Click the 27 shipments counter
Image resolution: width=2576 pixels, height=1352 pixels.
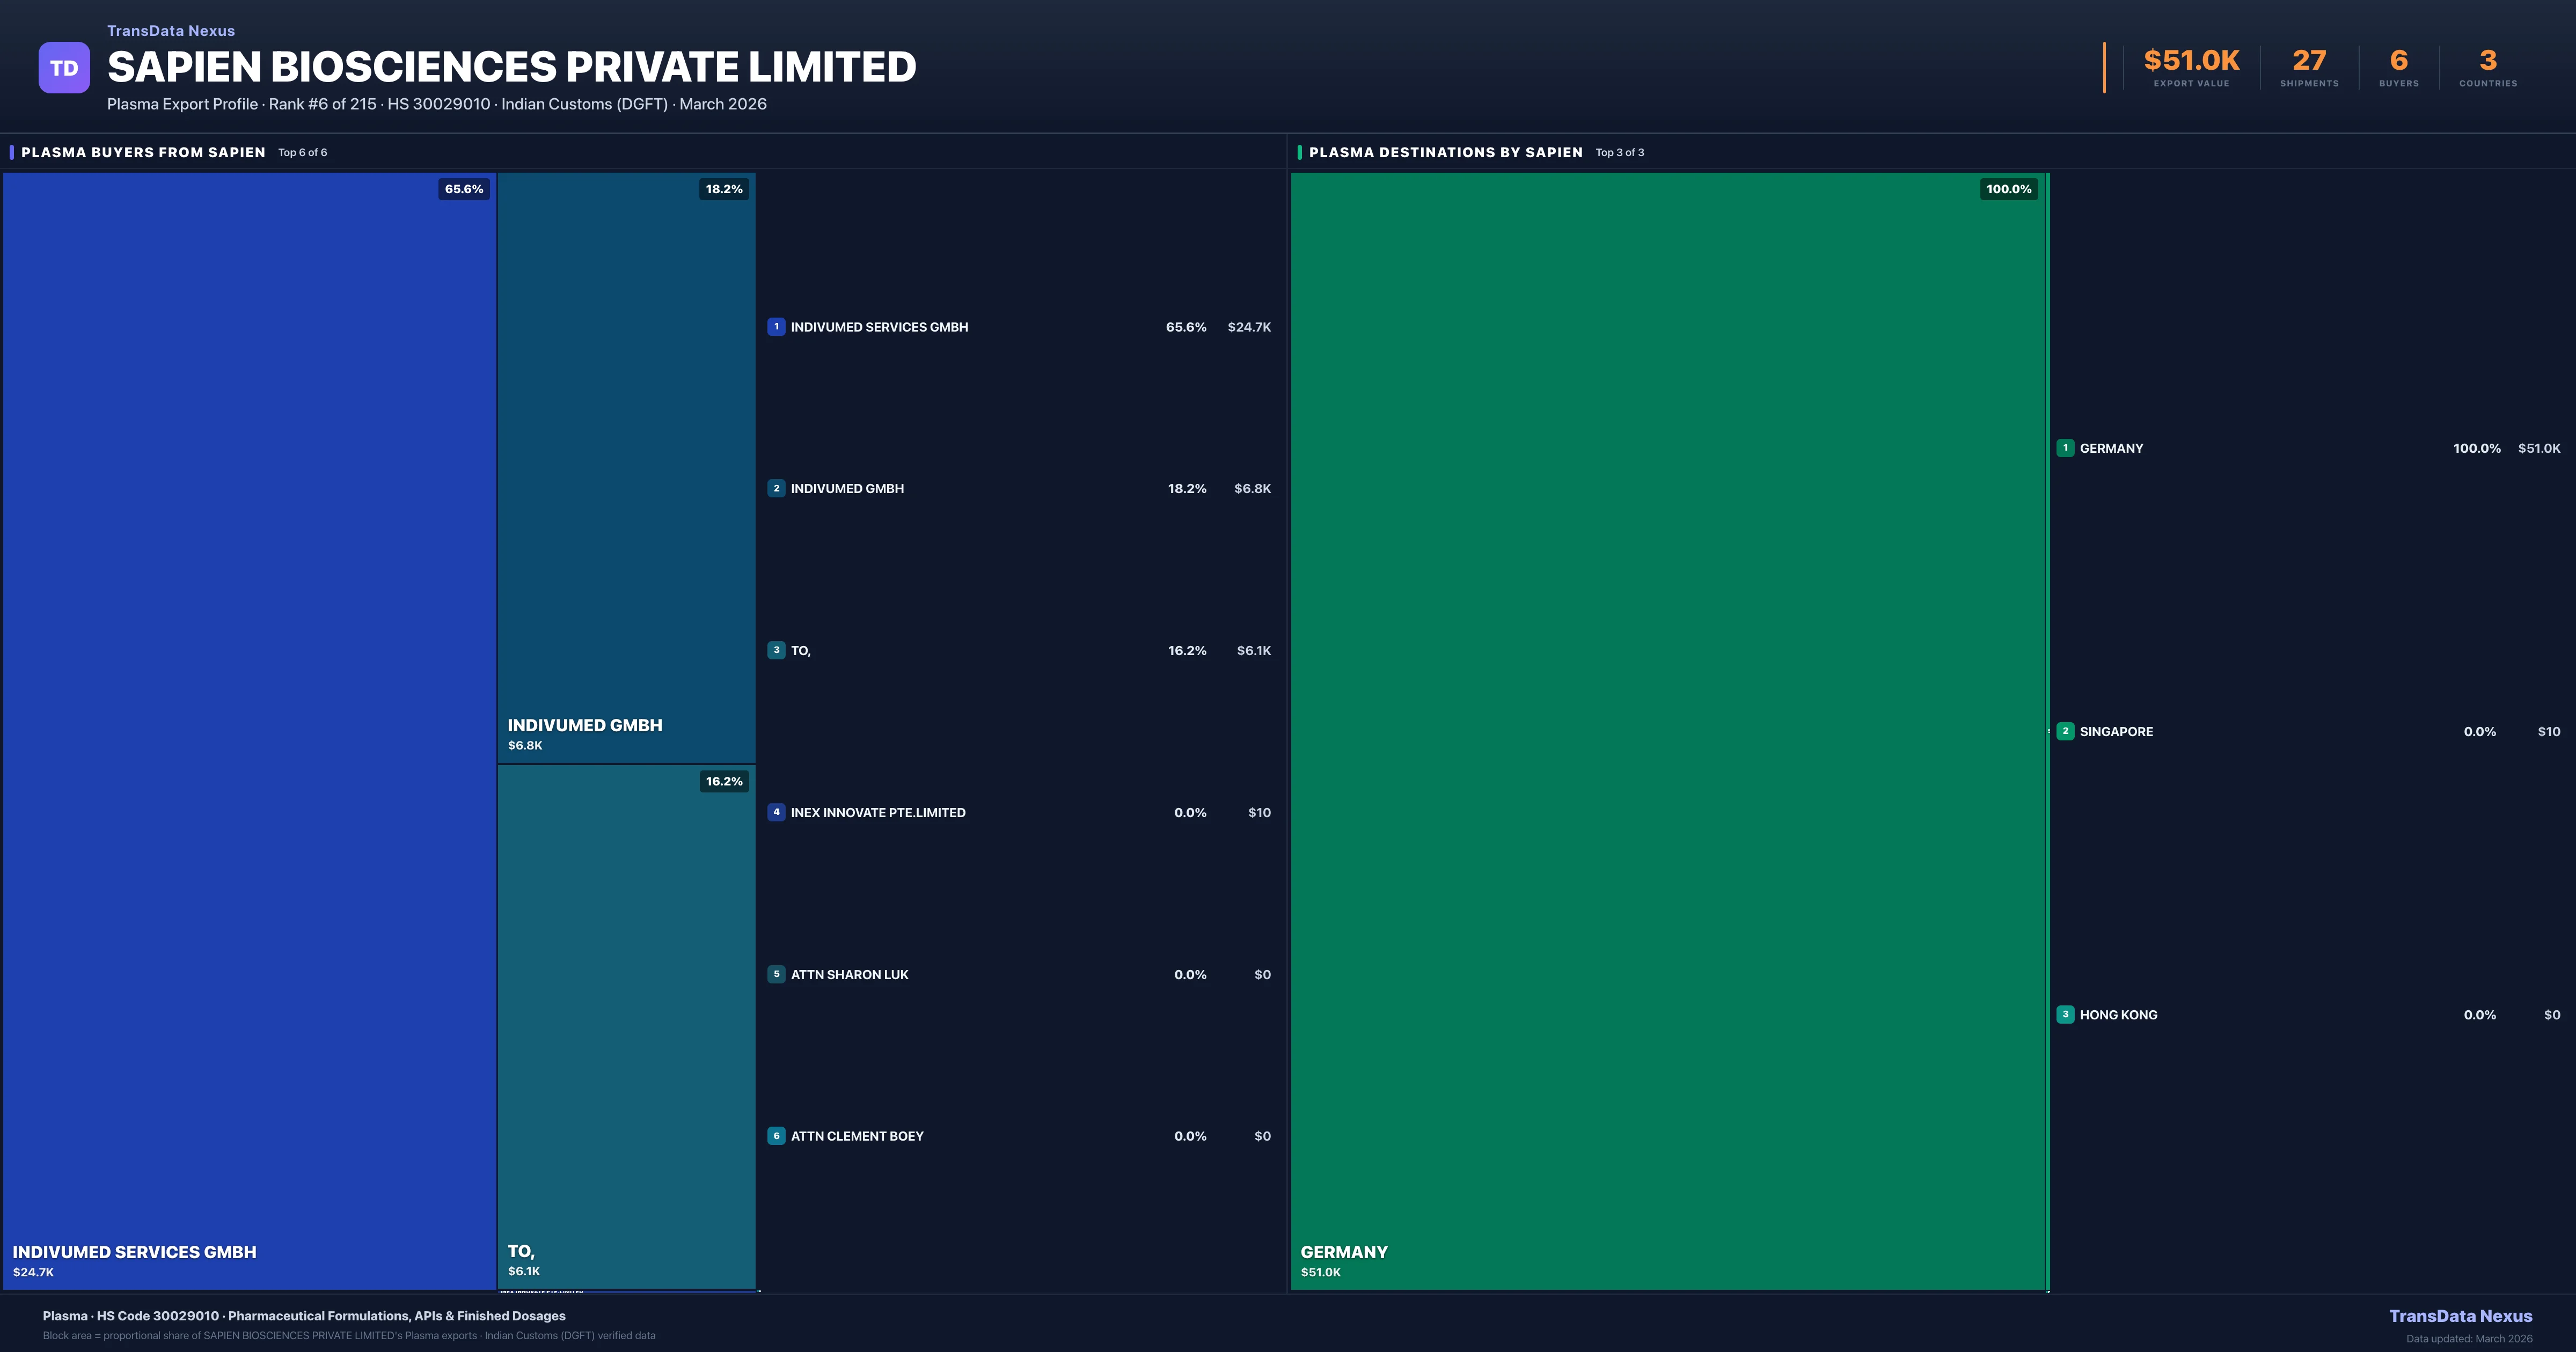click(x=2310, y=60)
